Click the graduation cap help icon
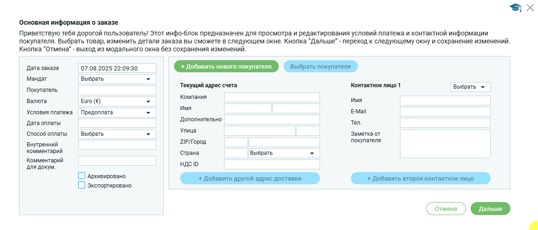Screen dimensions: 538x230 (516, 7)
